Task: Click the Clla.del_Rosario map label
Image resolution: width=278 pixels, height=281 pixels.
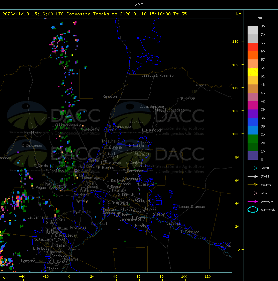Action: tap(157, 75)
